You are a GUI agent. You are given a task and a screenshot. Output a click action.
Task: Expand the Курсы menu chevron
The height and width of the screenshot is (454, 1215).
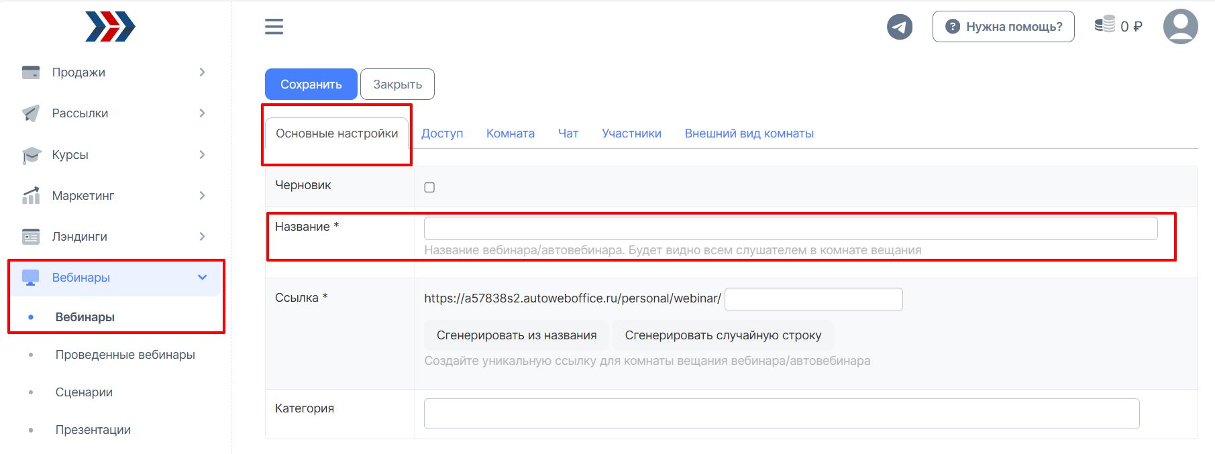pyautogui.click(x=202, y=155)
